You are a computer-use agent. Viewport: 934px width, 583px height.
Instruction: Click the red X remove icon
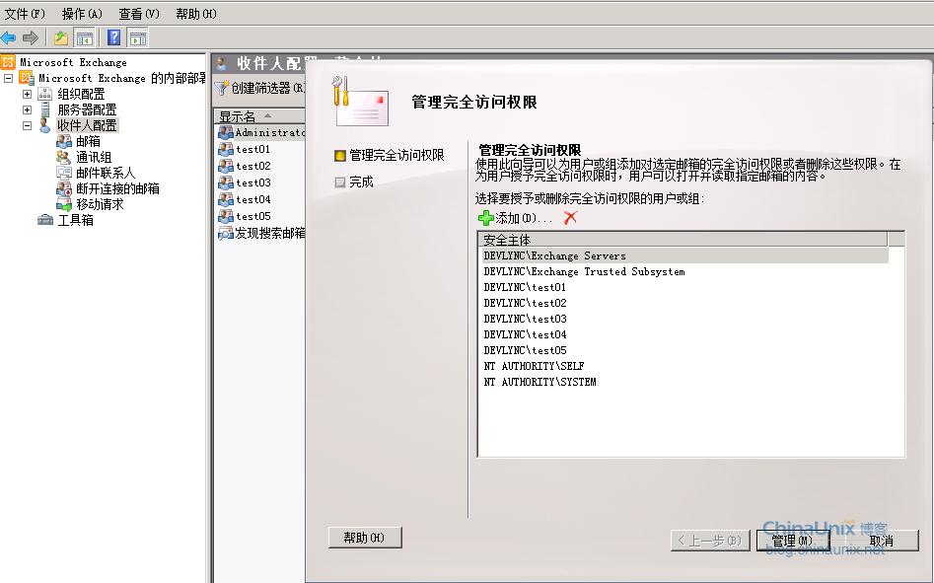point(570,218)
